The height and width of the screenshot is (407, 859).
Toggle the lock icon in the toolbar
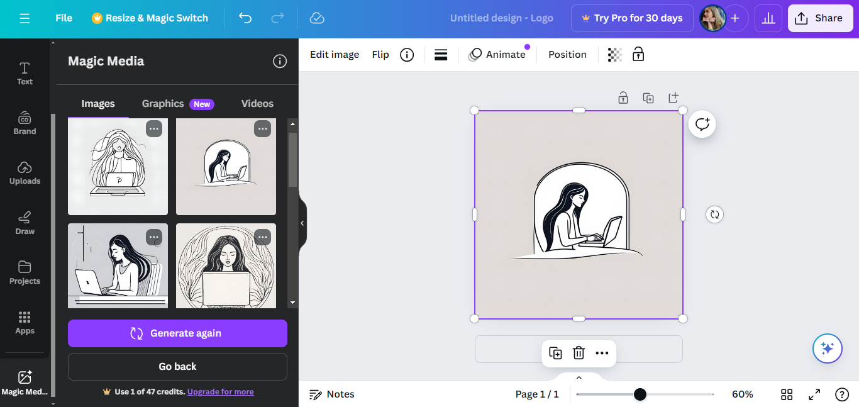[x=638, y=55]
